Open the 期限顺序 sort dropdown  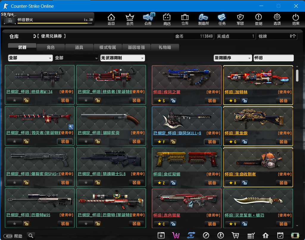[x=233, y=58]
